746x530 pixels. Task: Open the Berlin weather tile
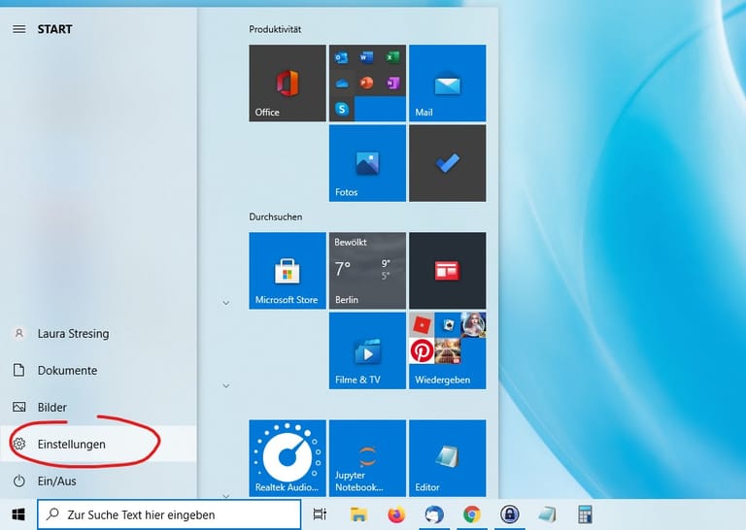pos(367,271)
